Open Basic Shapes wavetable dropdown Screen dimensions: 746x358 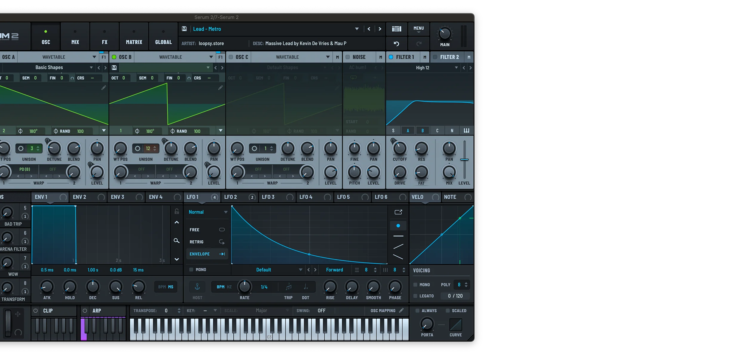91,68
